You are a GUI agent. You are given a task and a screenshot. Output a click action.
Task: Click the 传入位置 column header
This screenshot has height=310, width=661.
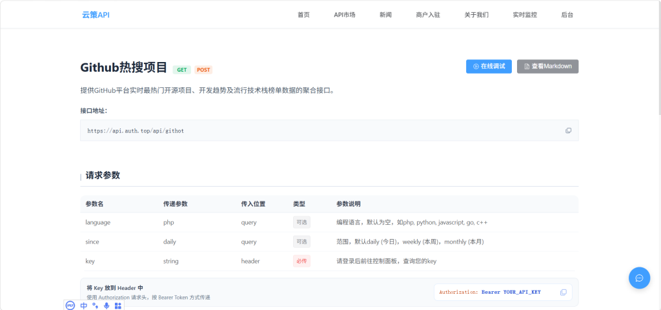[x=253, y=203]
